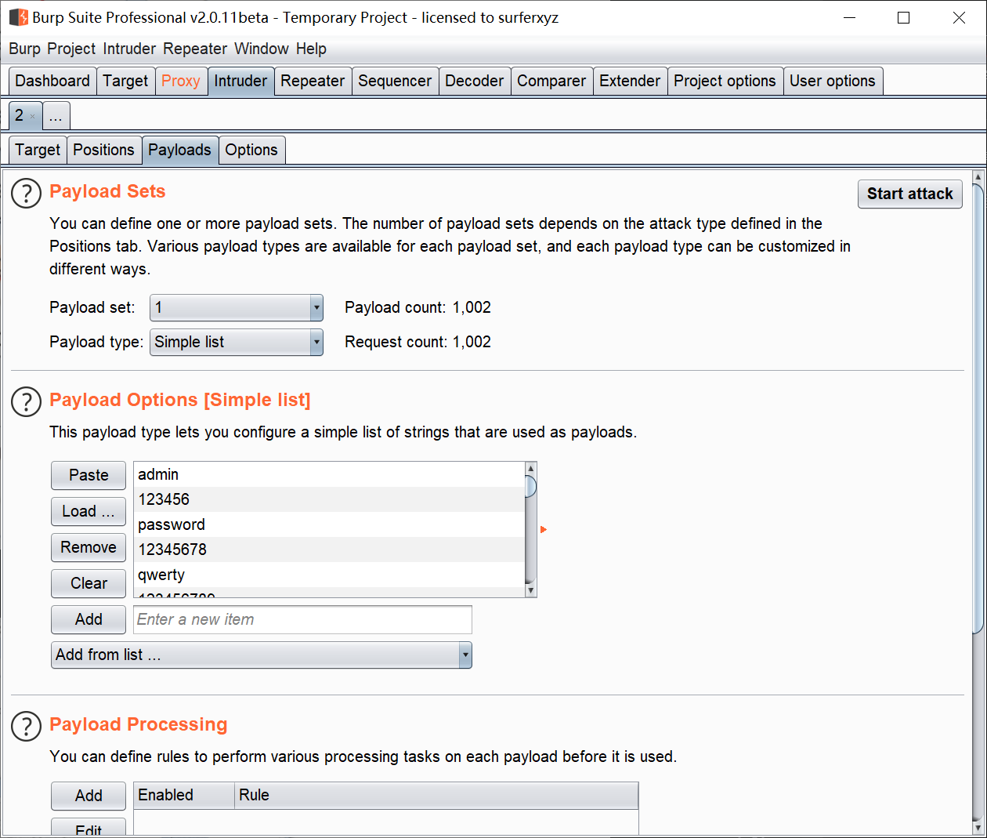Image resolution: width=987 pixels, height=838 pixels.
Task: Open the Help menu
Action: pos(311,49)
